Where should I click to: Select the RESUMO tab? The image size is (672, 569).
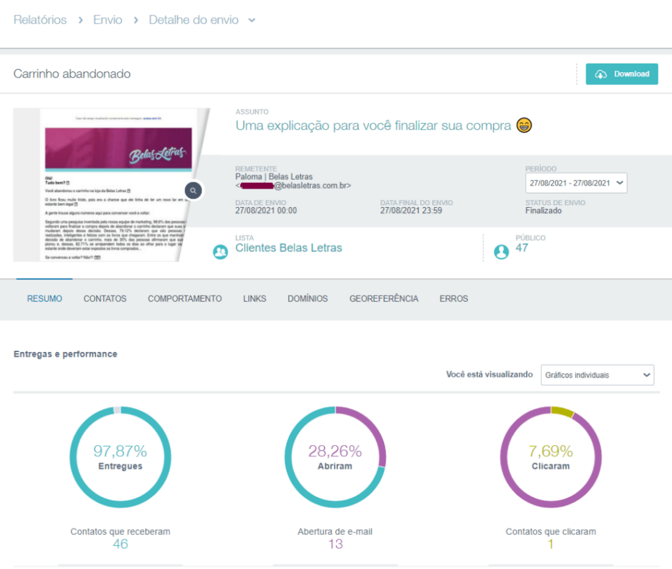pos(44,298)
